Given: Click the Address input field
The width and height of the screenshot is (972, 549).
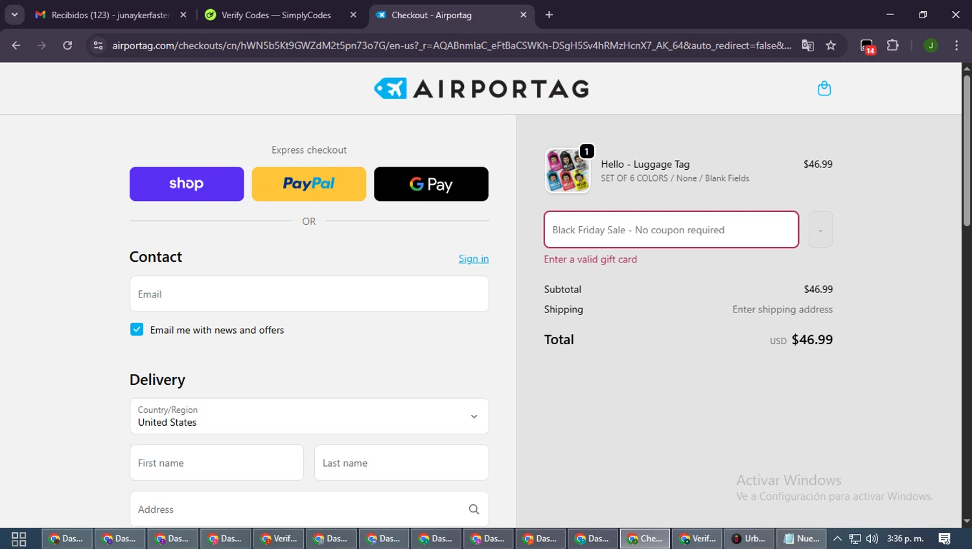Looking at the screenshot, I should 309,509.
